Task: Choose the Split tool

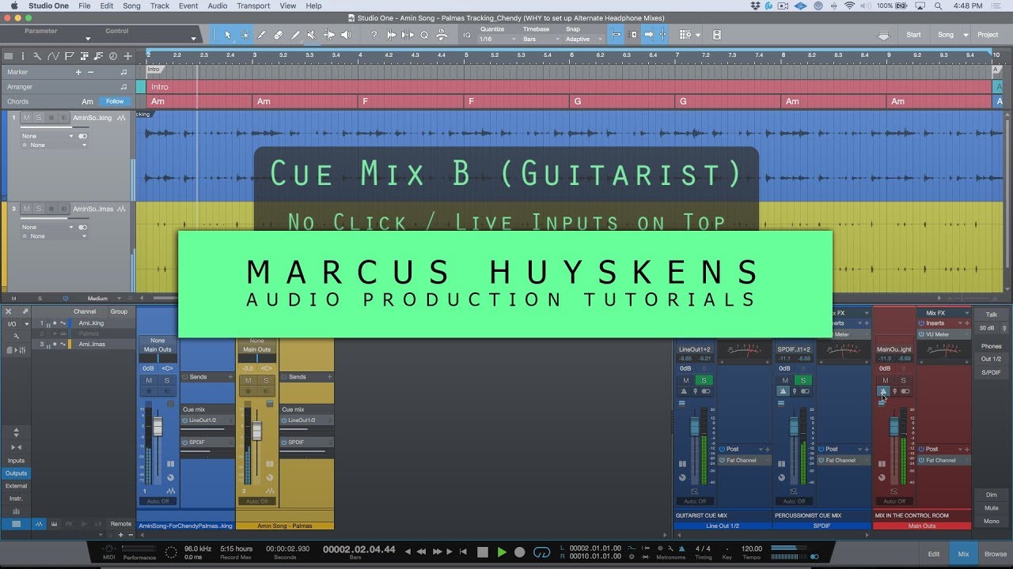Action: [x=262, y=35]
